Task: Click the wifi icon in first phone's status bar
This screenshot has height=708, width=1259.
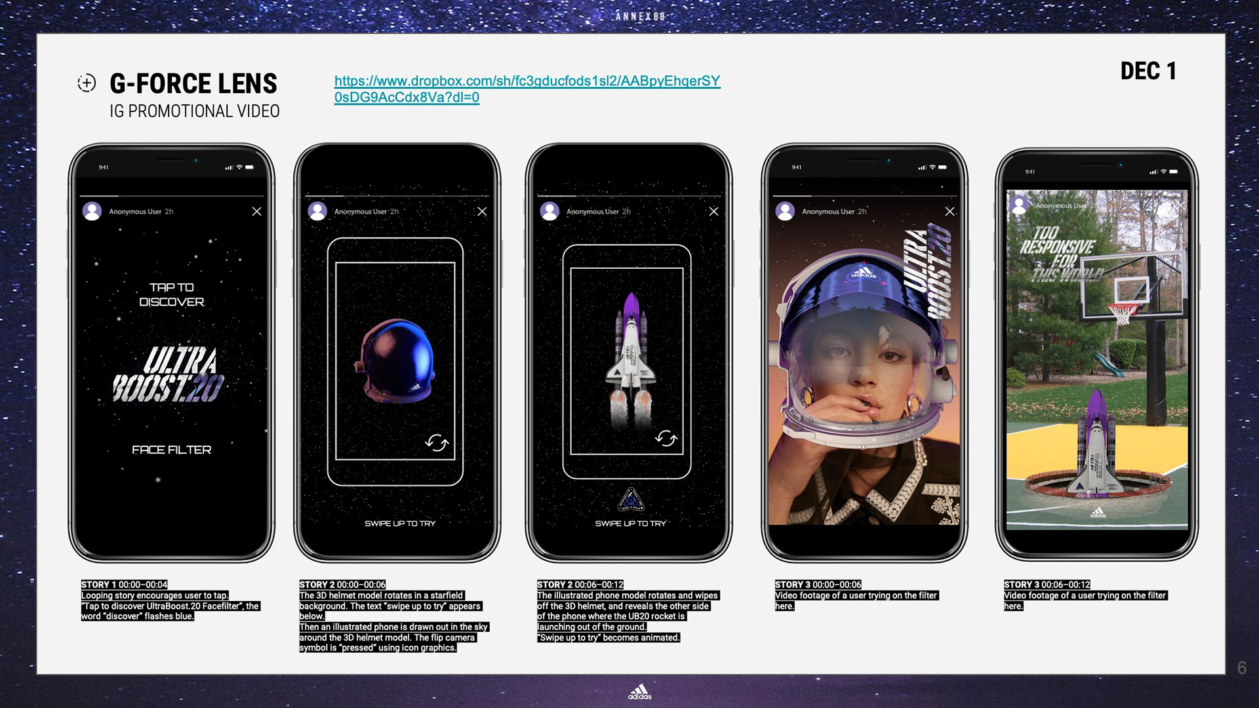Action: [x=239, y=167]
